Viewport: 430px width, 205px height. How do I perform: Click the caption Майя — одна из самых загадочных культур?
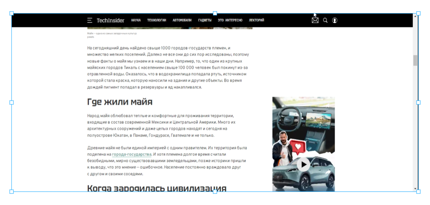(x=112, y=33)
